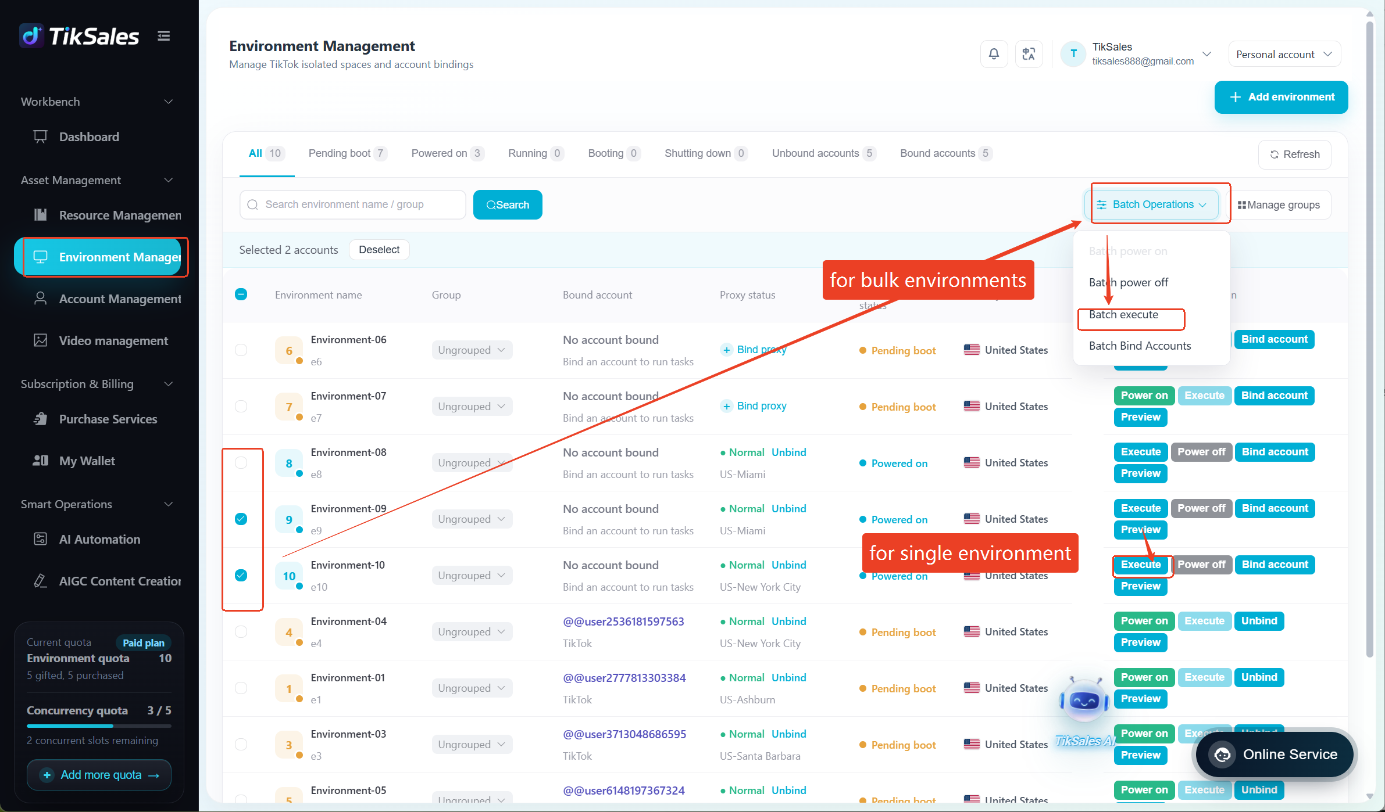Viewport: 1385px width, 812px height.
Task: Open Dashboard from sidebar
Action: 89,137
